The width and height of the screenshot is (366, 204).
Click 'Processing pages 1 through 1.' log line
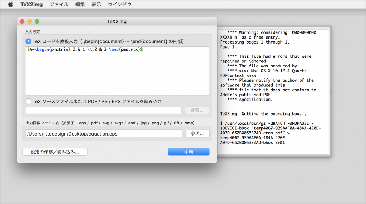254,42
